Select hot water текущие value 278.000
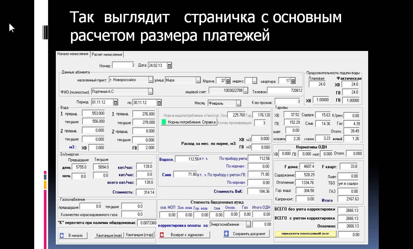 click(144, 123)
